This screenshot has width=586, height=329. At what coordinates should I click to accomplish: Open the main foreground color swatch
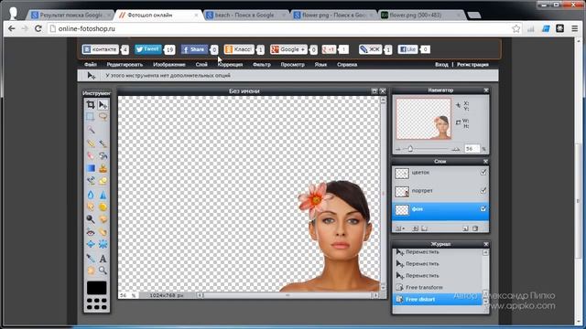point(97,288)
